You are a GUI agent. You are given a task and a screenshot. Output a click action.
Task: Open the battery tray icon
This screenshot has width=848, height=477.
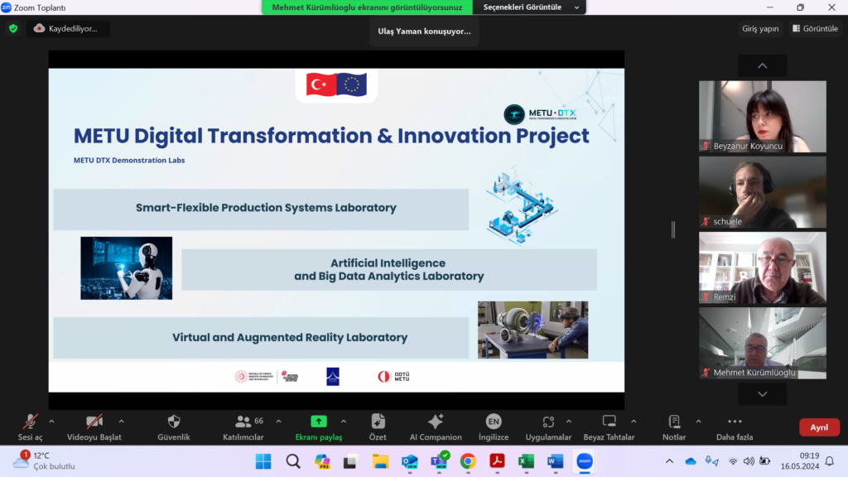[764, 461]
